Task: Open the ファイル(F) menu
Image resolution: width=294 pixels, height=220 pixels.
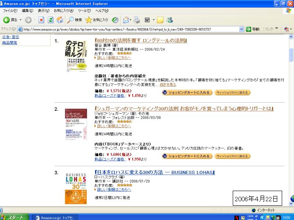Action: (x=10, y=11)
